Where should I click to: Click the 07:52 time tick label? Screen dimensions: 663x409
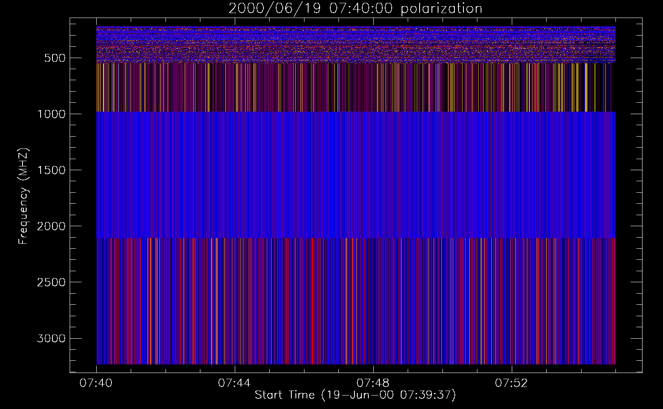point(511,383)
